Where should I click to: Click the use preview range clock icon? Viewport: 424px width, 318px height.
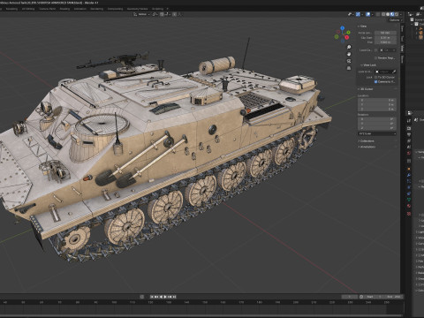pyautogui.click(x=361, y=297)
